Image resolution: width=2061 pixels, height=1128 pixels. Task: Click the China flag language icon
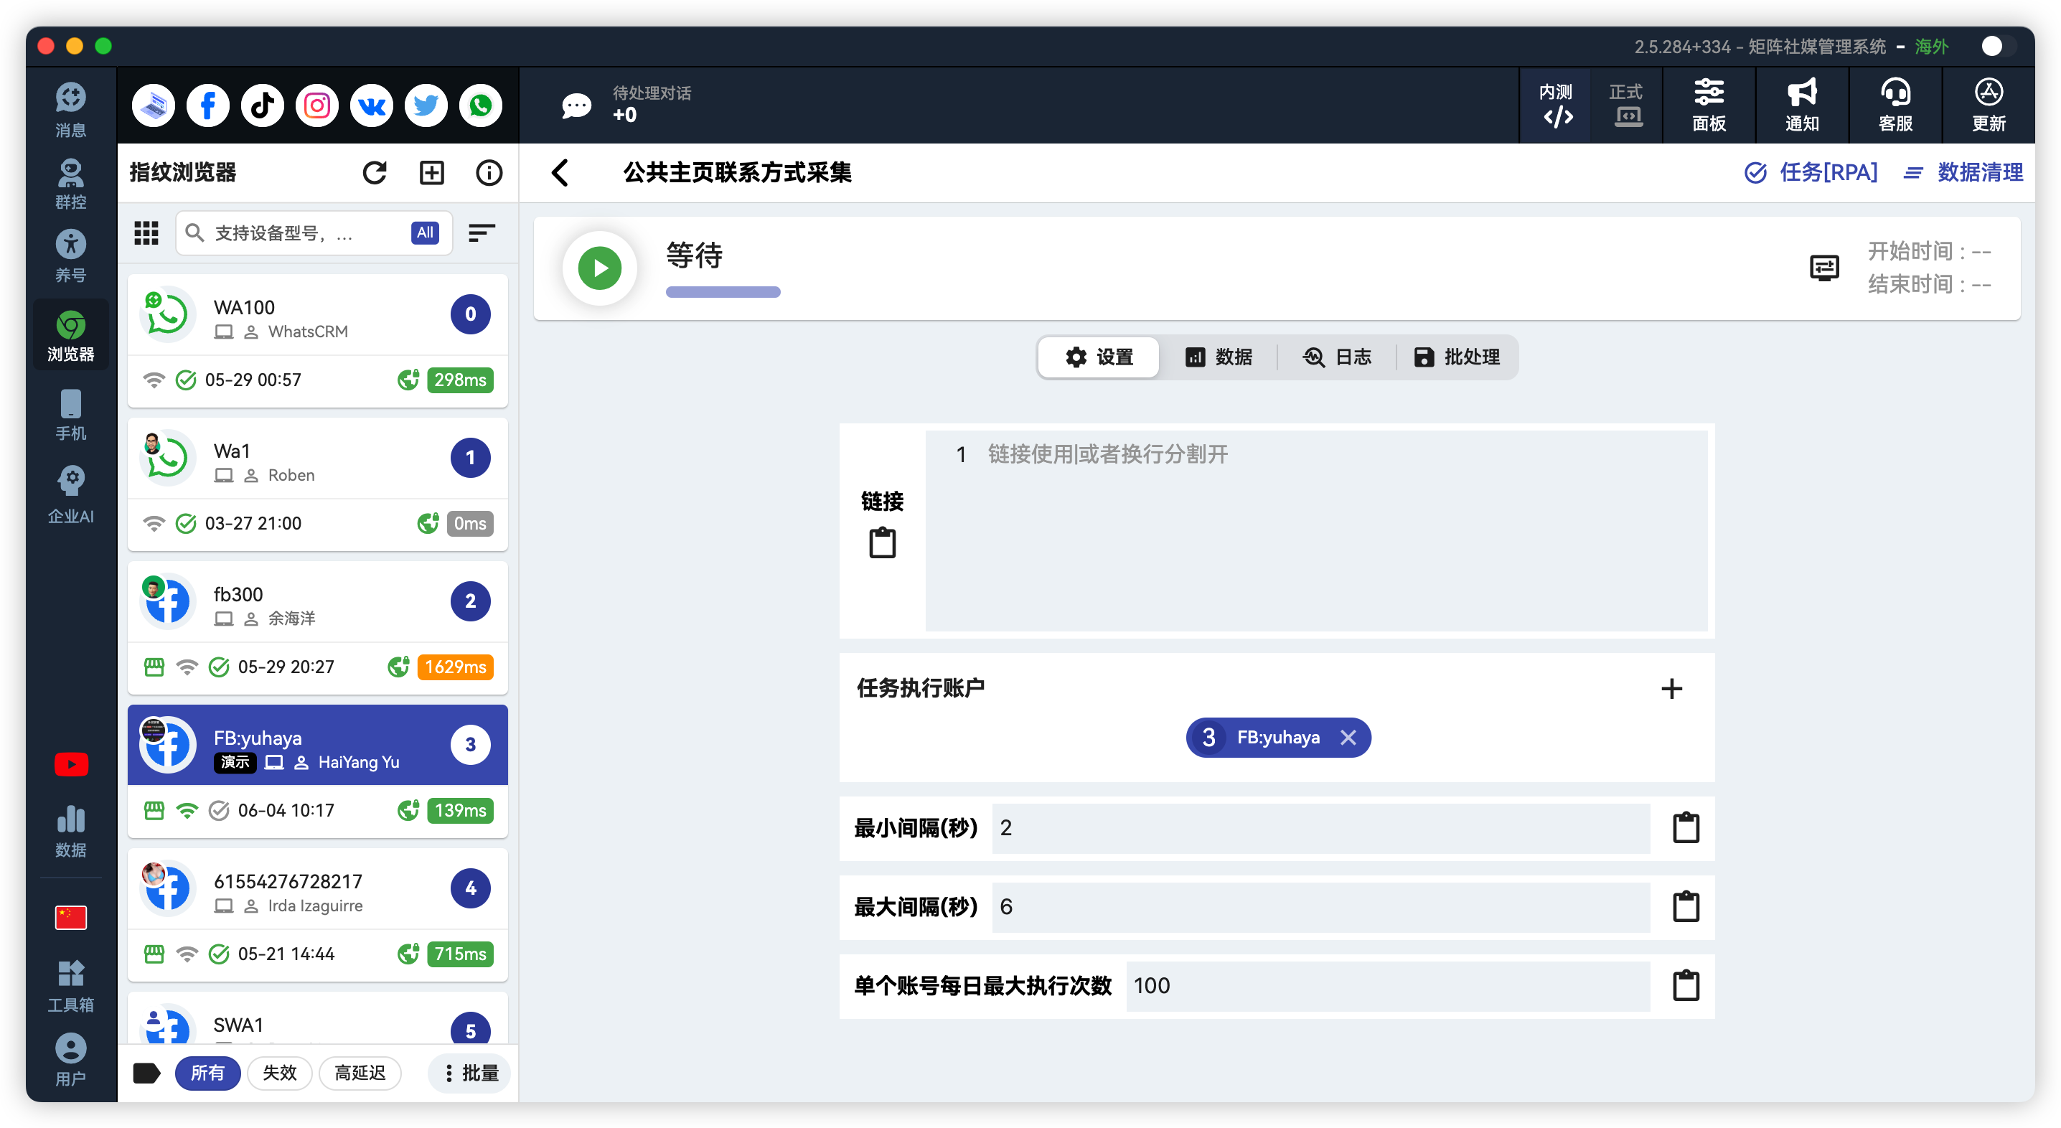click(x=71, y=918)
